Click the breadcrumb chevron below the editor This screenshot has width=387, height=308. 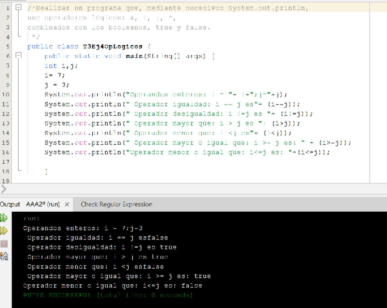pos(4,188)
